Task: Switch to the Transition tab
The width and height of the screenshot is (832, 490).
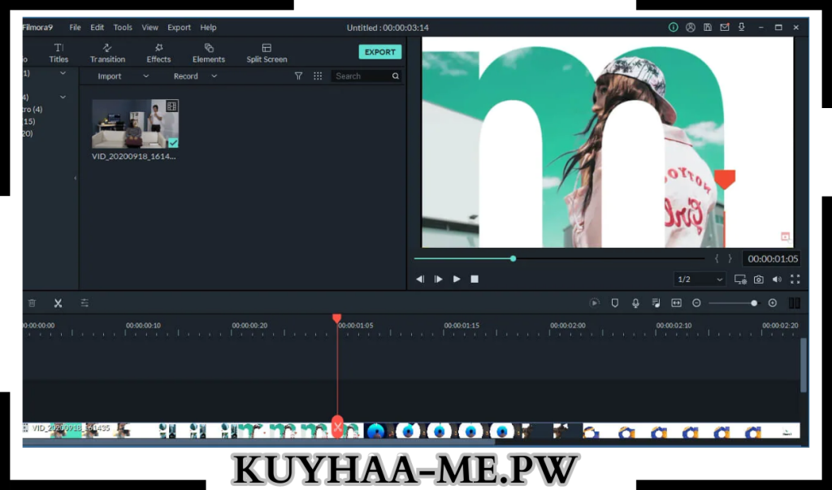Action: 107,53
